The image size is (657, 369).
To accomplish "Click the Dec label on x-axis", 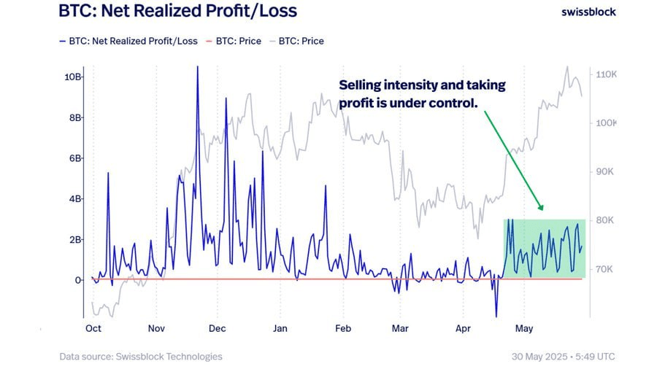I will 217,328.
